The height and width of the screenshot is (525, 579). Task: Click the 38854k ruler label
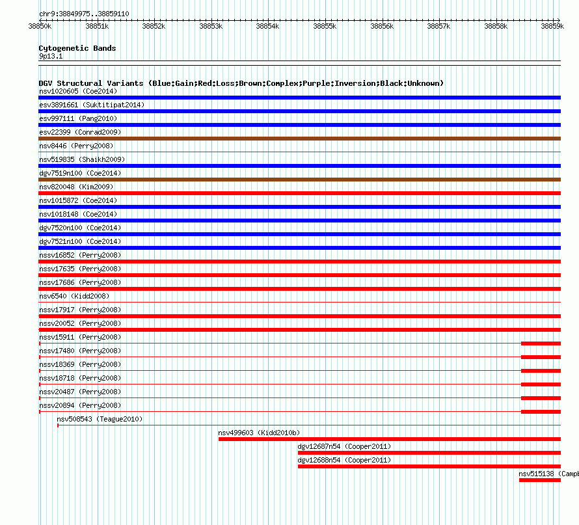coord(267,26)
